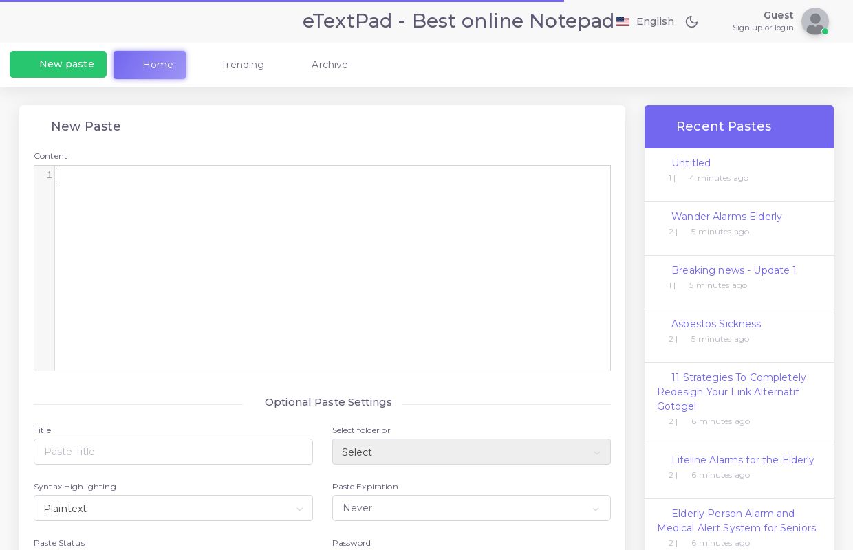This screenshot has width=853, height=550.
Task: Click the Guest username text
Action: (778, 15)
